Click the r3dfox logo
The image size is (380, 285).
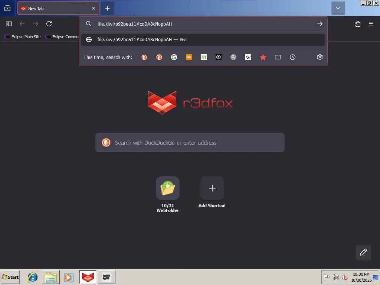190,102
